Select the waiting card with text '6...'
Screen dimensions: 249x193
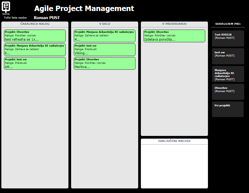coord(35,50)
